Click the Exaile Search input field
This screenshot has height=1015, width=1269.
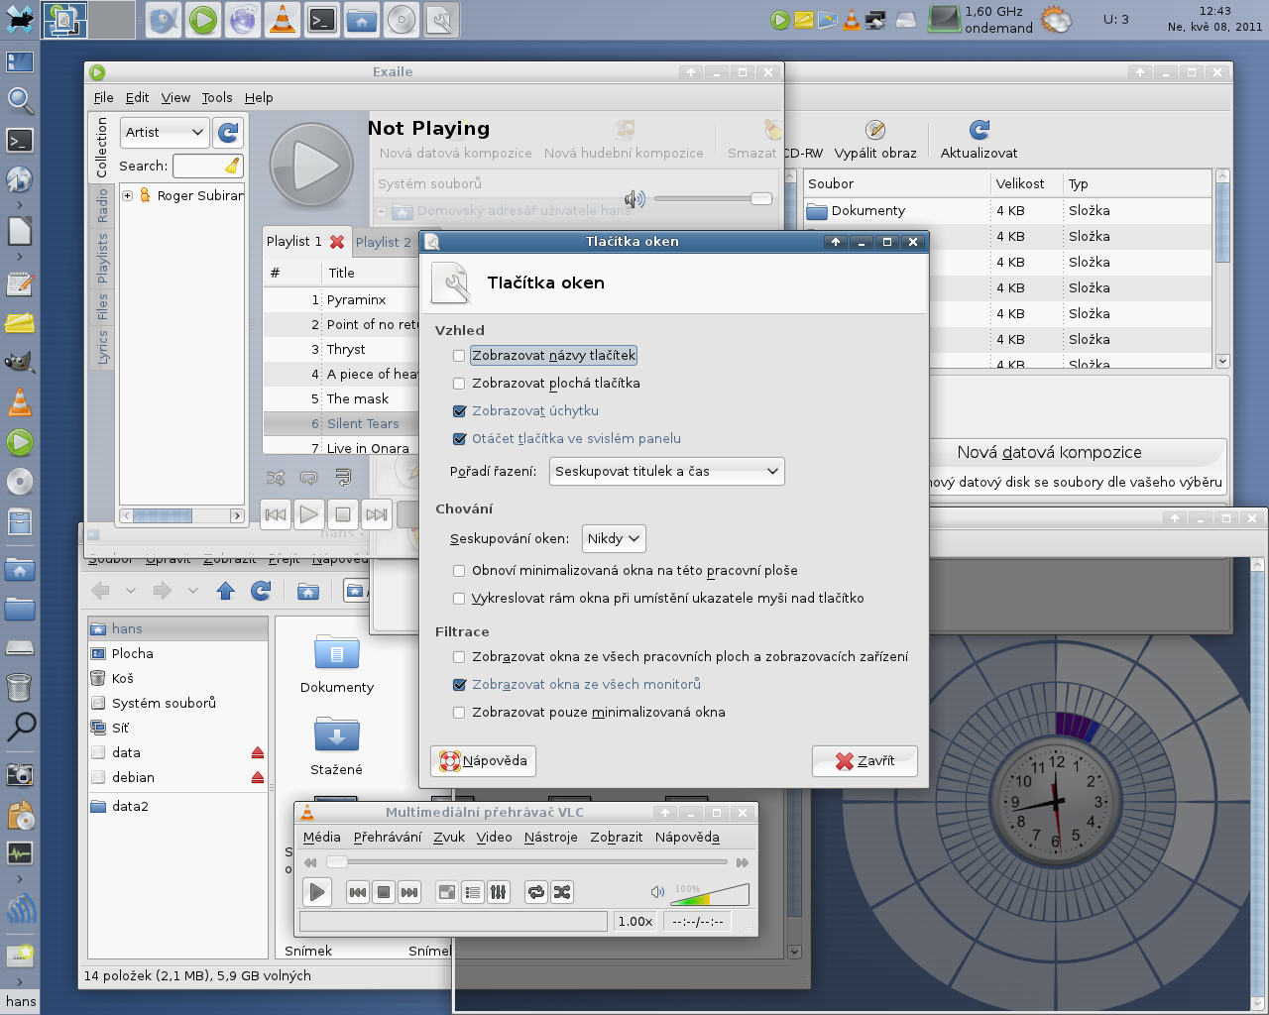point(198,166)
